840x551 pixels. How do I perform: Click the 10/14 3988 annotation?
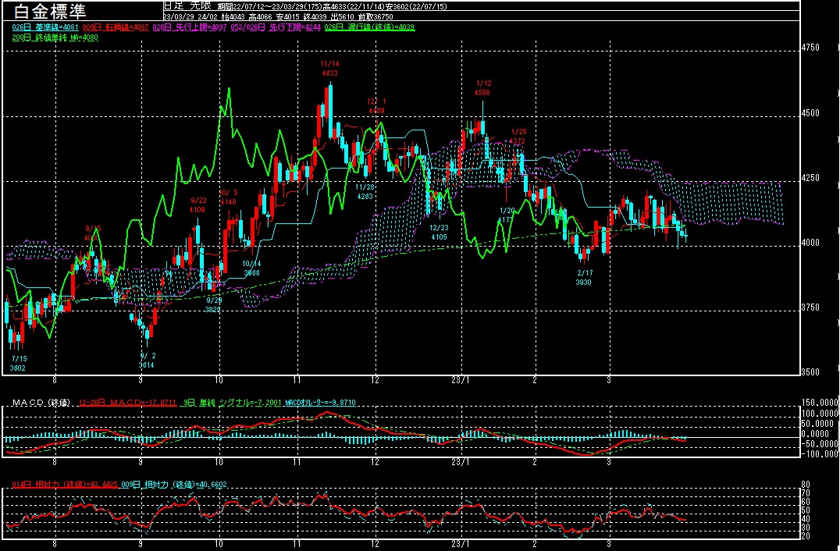[x=251, y=268]
